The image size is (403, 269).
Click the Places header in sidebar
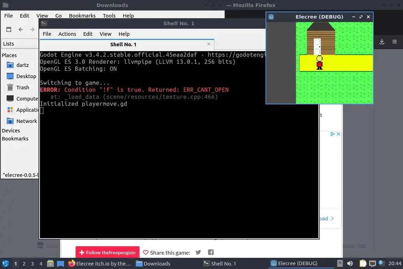(x=9, y=55)
